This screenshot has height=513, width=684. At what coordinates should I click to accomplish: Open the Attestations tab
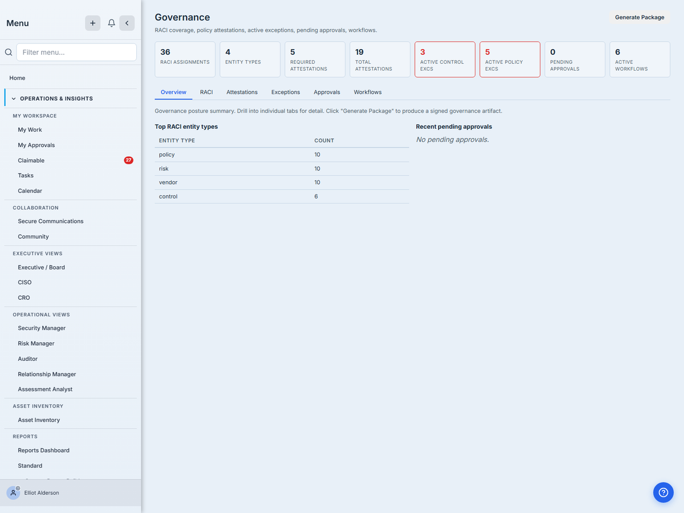242,92
